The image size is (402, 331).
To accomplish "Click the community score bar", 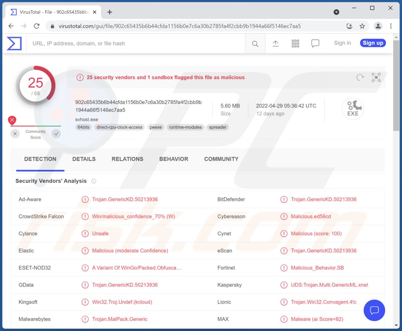I will tap(36, 126).
